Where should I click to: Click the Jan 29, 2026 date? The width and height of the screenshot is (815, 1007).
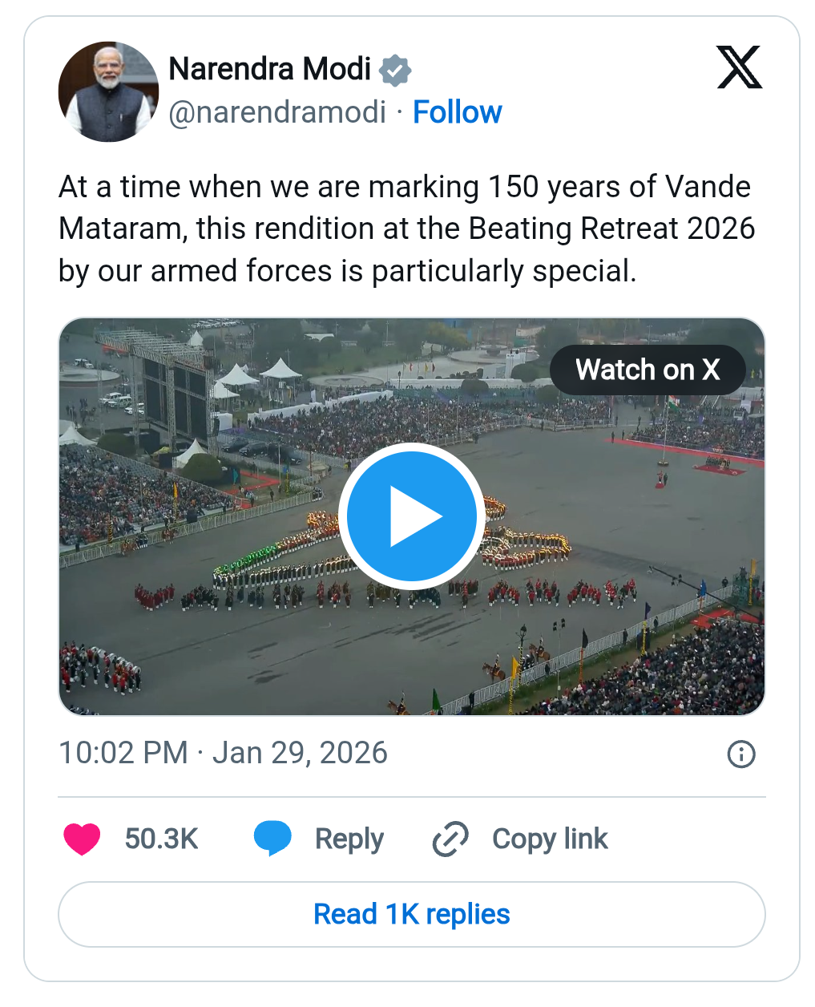pyautogui.click(x=300, y=753)
